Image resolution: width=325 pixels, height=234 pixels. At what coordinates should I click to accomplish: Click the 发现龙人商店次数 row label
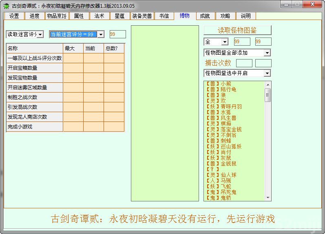click(35, 117)
